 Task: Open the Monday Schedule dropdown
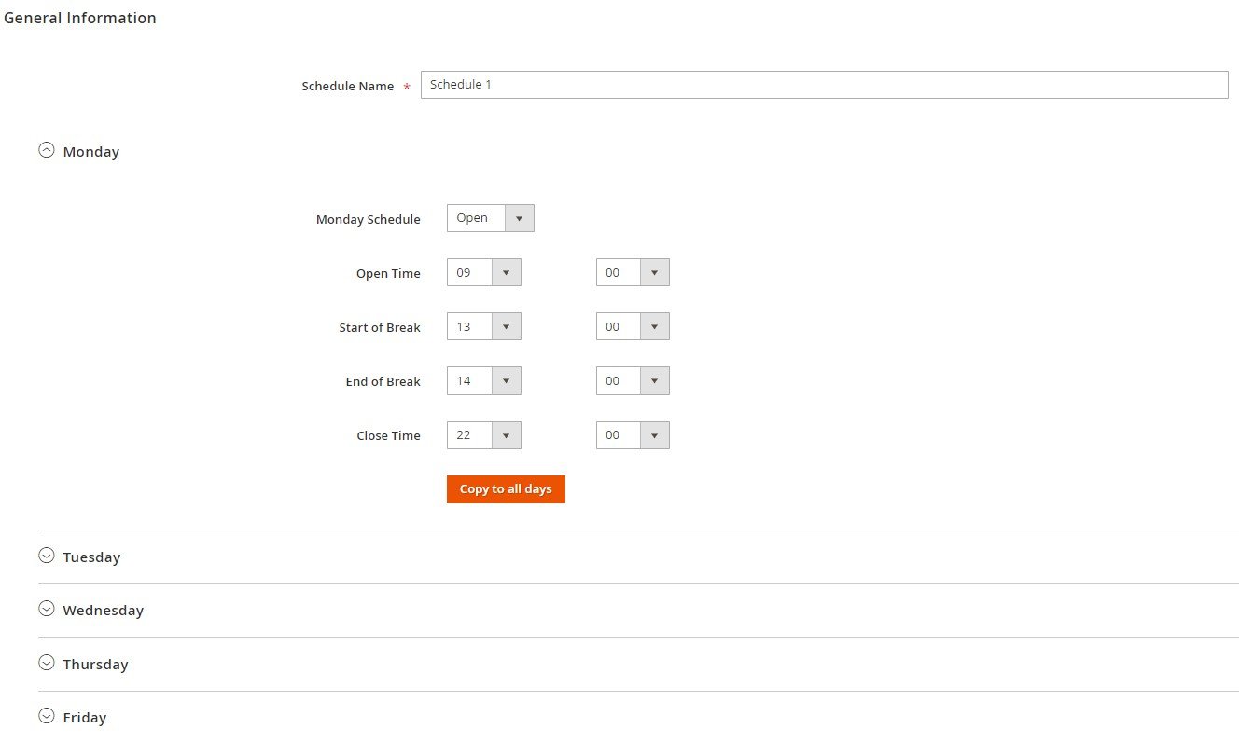pos(491,218)
